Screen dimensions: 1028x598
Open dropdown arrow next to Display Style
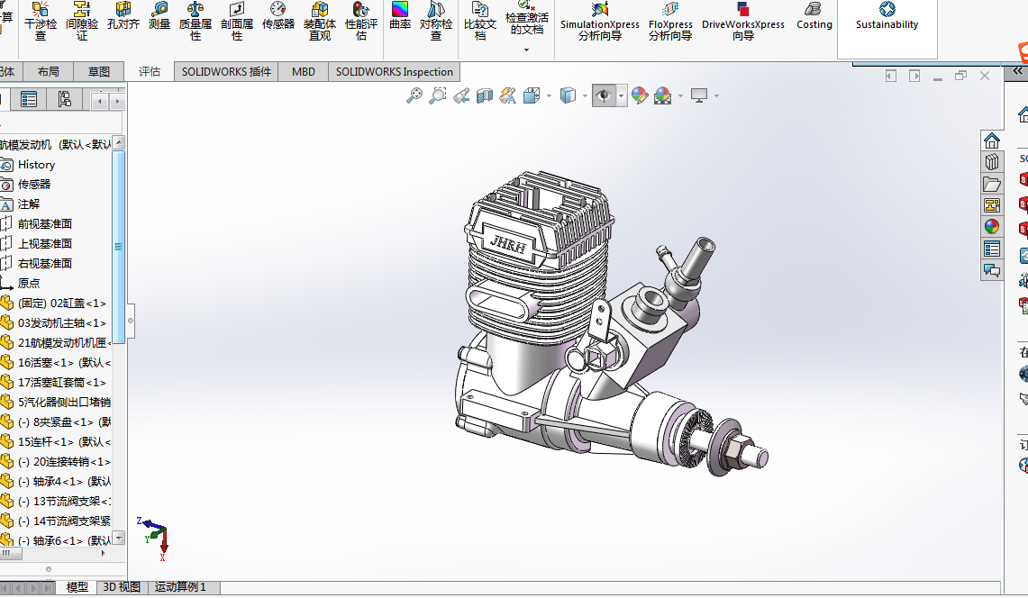(x=585, y=96)
